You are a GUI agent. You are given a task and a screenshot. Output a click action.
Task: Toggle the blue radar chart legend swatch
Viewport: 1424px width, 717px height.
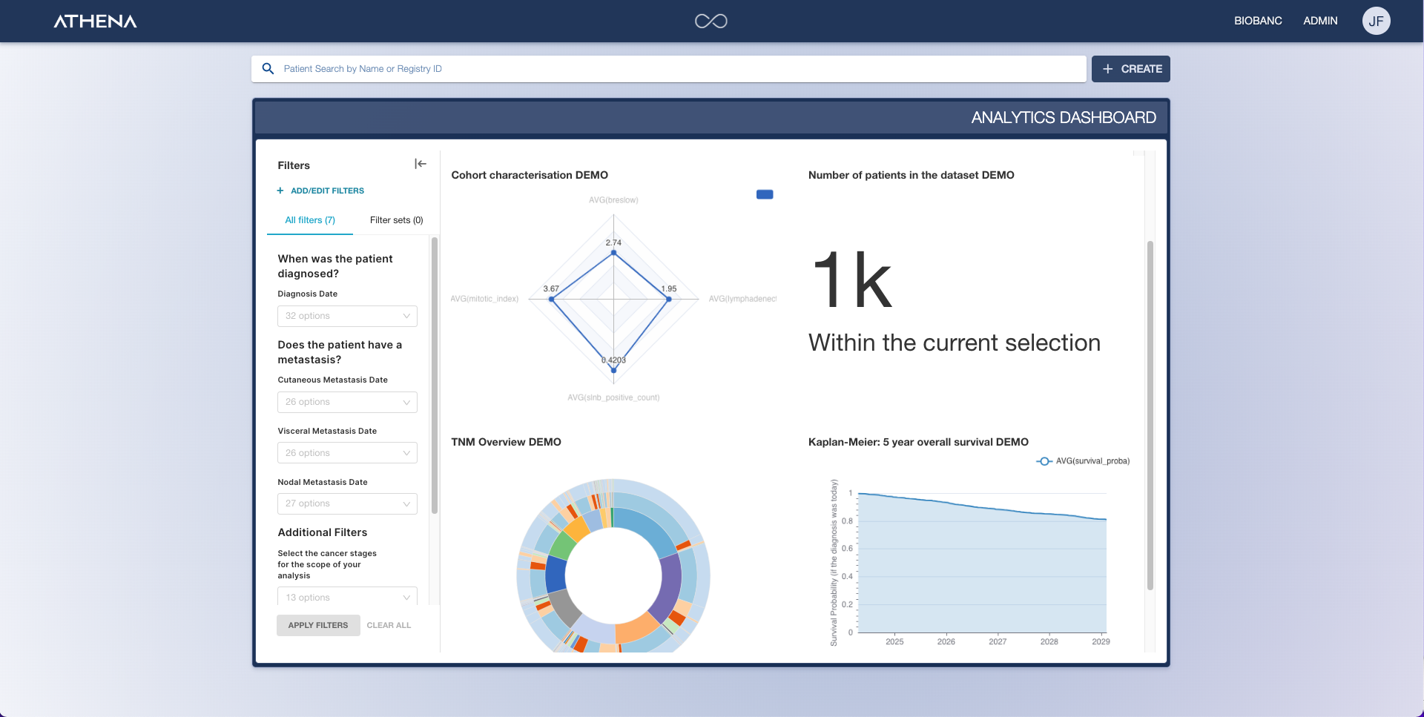coord(765,194)
